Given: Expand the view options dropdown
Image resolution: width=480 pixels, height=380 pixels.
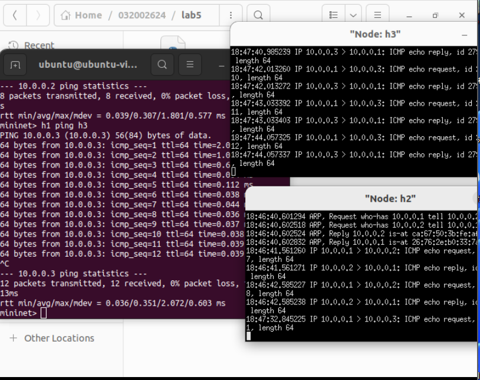Looking at the screenshot, I should (x=353, y=15).
